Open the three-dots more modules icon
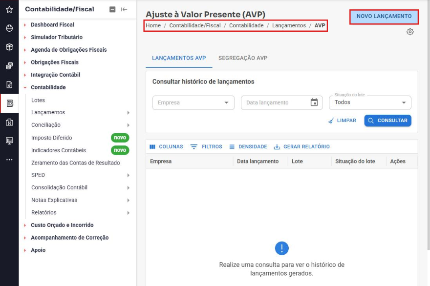 [9, 160]
